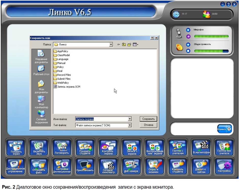Adjust the Общая громкость volume slider
Image resolution: width=239 pixels, height=190 pixels.
pos(211,51)
